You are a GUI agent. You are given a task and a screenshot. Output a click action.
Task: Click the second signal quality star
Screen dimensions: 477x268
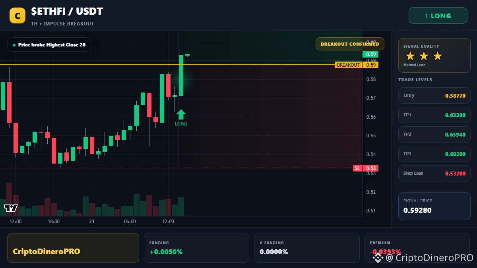424,56
